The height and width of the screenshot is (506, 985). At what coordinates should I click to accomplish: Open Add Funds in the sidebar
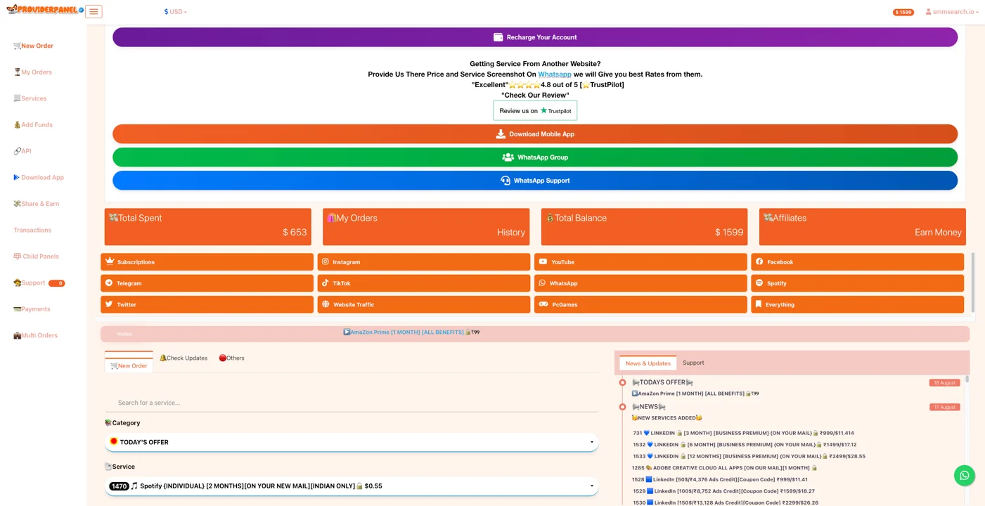[x=37, y=125]
